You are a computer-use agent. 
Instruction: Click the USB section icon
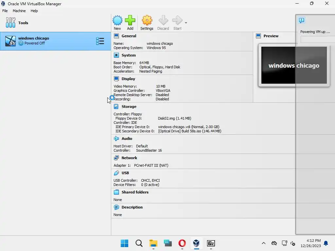click(116, 173)
